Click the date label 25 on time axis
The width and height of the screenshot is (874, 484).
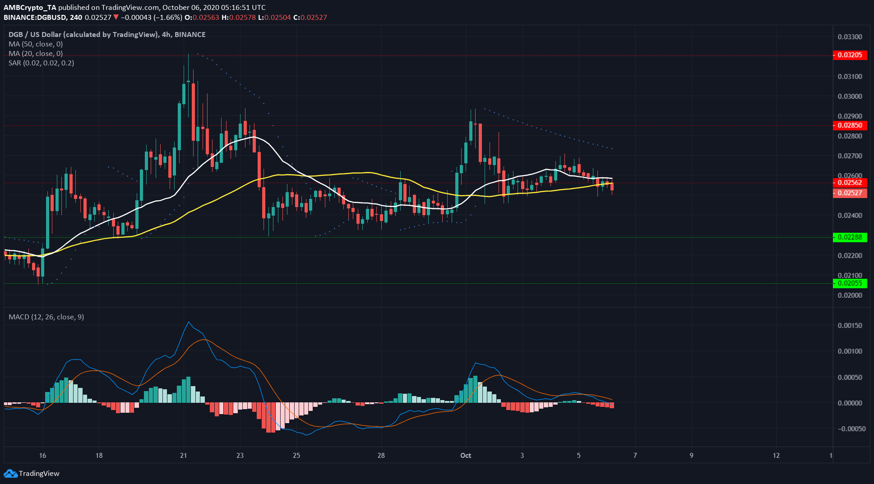coord(296,455)
